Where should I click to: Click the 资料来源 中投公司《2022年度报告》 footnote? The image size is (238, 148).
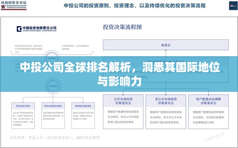pyautogui.click(x=55, y=138)
